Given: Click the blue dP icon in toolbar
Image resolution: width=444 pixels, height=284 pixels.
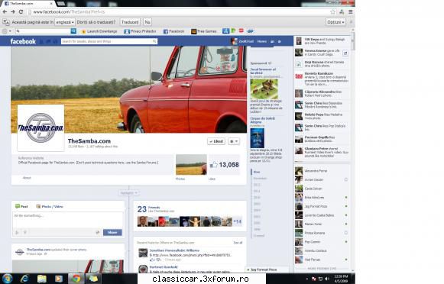Looking at the screenshot, I should 251,31.
